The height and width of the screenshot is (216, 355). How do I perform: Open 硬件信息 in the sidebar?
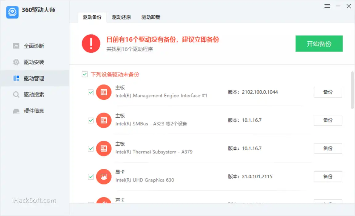(x=35, y=111)
